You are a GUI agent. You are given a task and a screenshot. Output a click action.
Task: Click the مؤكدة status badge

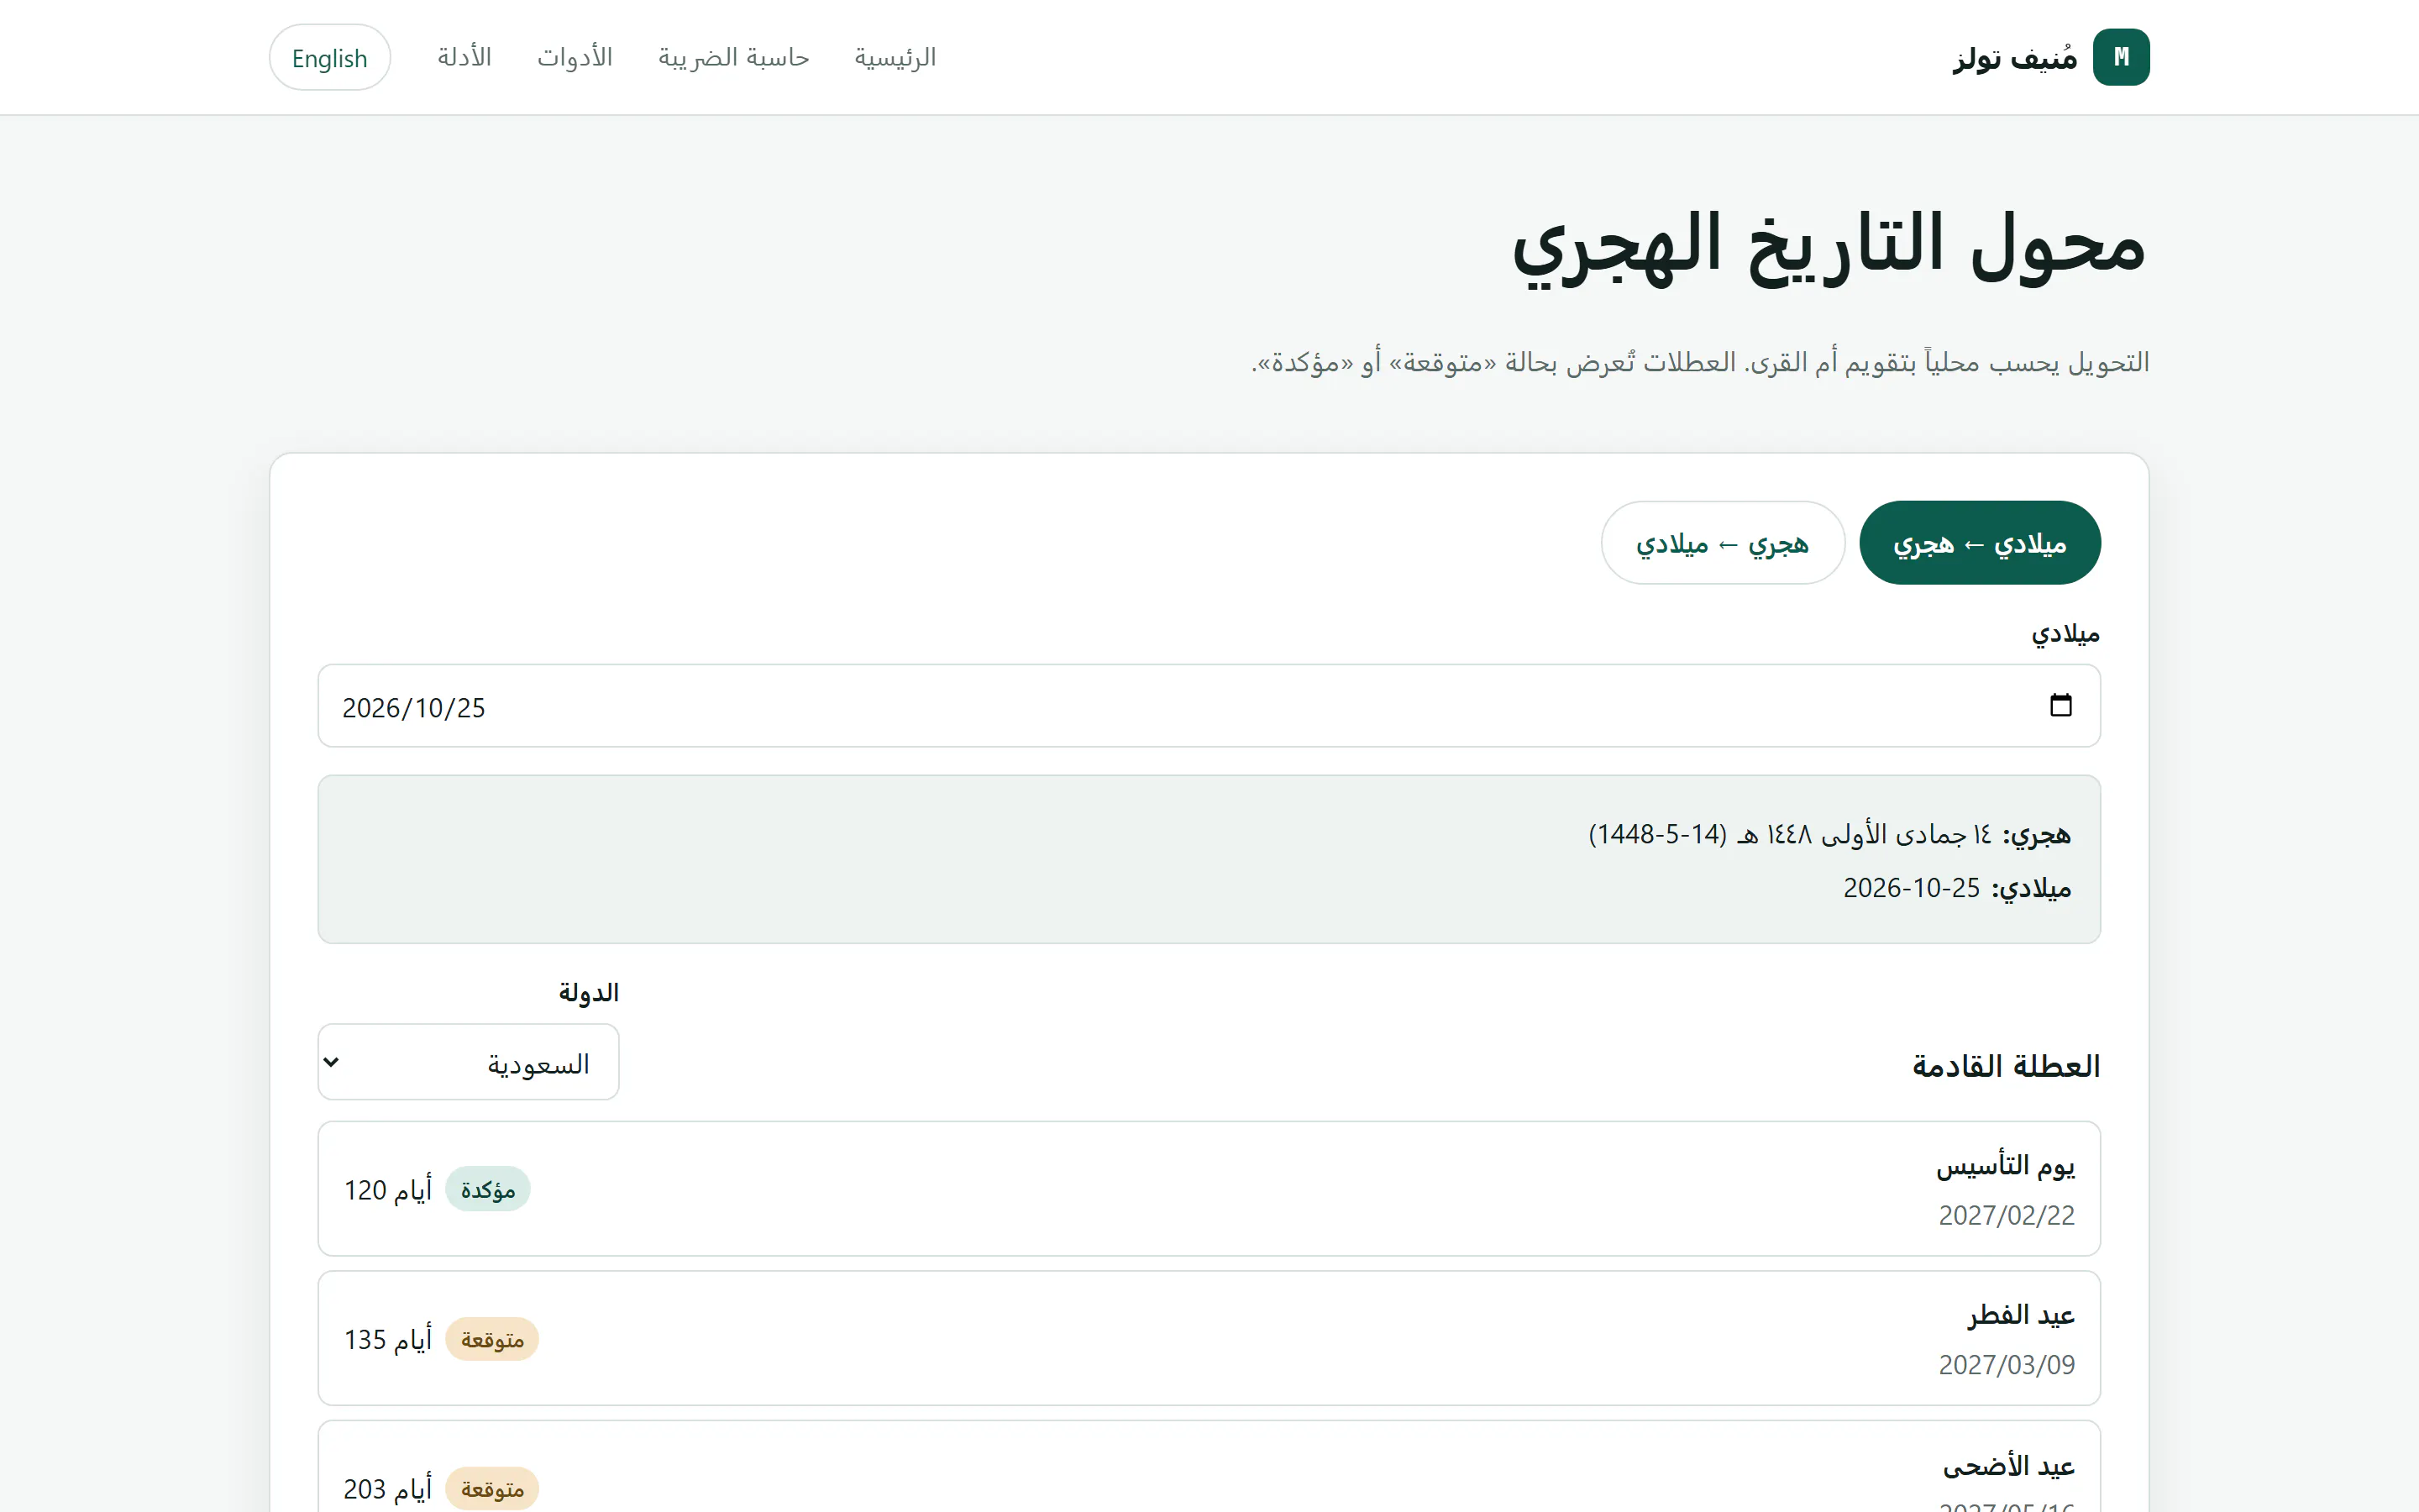(488, 1189)
